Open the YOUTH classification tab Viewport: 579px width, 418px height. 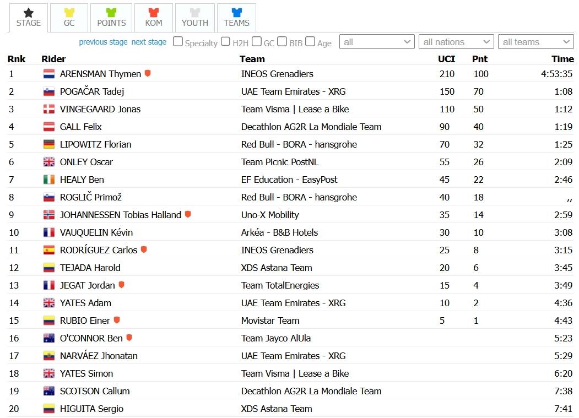pyautogui.click(x=195, y=18)
